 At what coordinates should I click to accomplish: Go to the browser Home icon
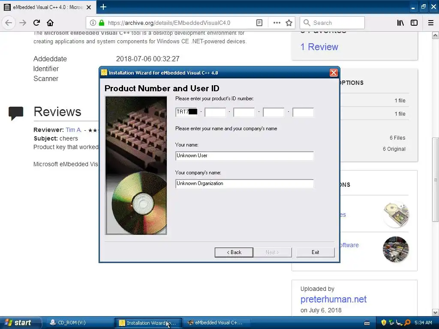pos(50,23)
